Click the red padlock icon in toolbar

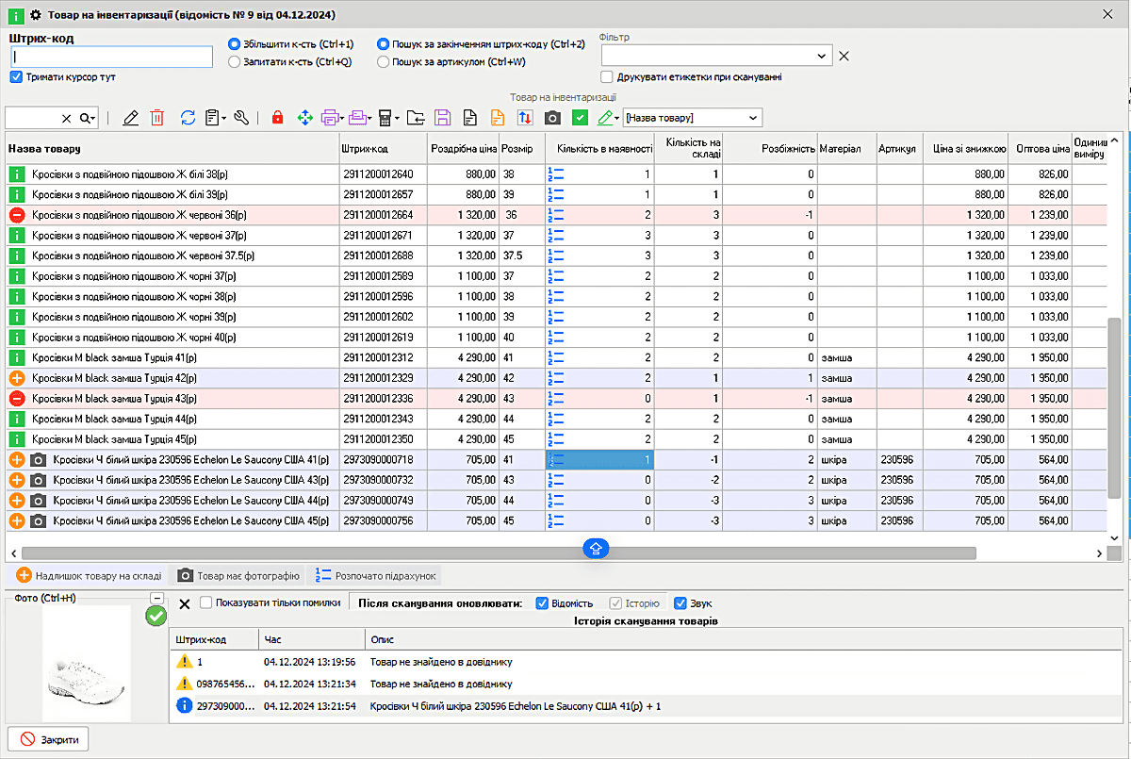coord(277,118)
